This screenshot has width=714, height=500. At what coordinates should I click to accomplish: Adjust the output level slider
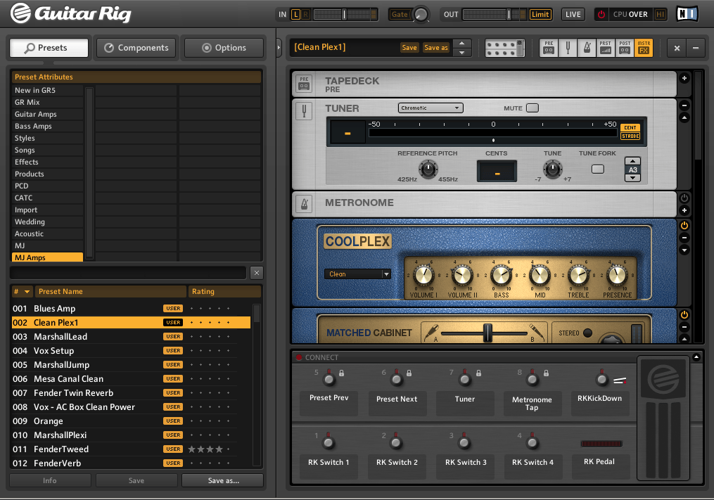tap(509, 15)
